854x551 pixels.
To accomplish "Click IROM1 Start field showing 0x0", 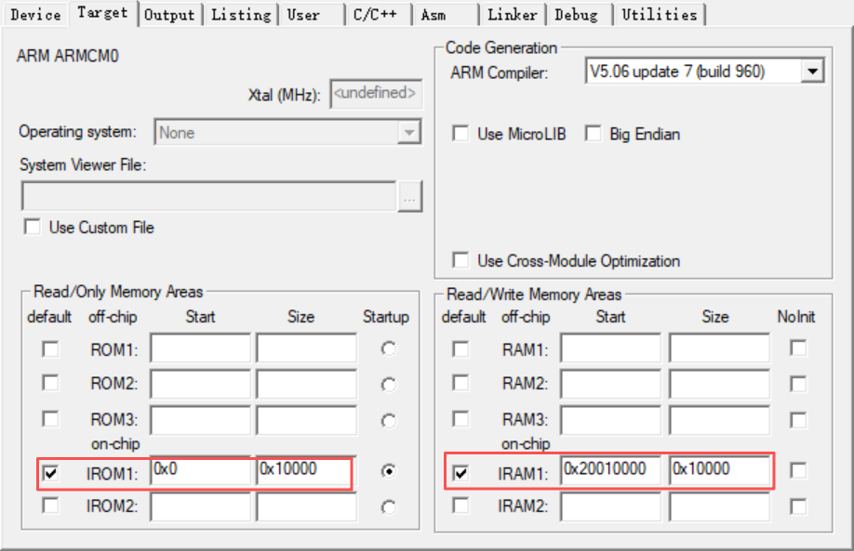I will [200, 470].
